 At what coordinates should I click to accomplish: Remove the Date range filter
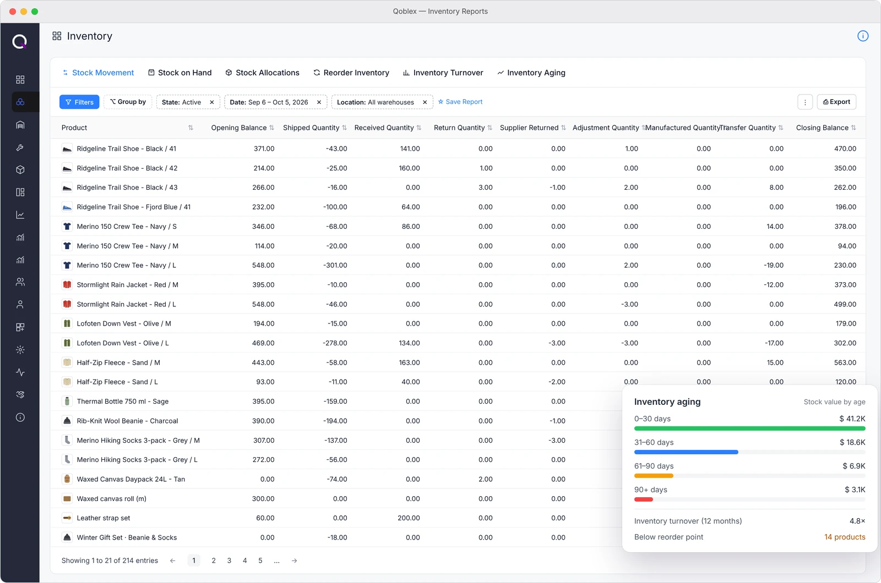[x=319, y=102]
